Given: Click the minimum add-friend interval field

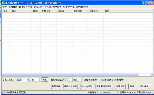Looking at the screenshot, I should pos(70,80).
